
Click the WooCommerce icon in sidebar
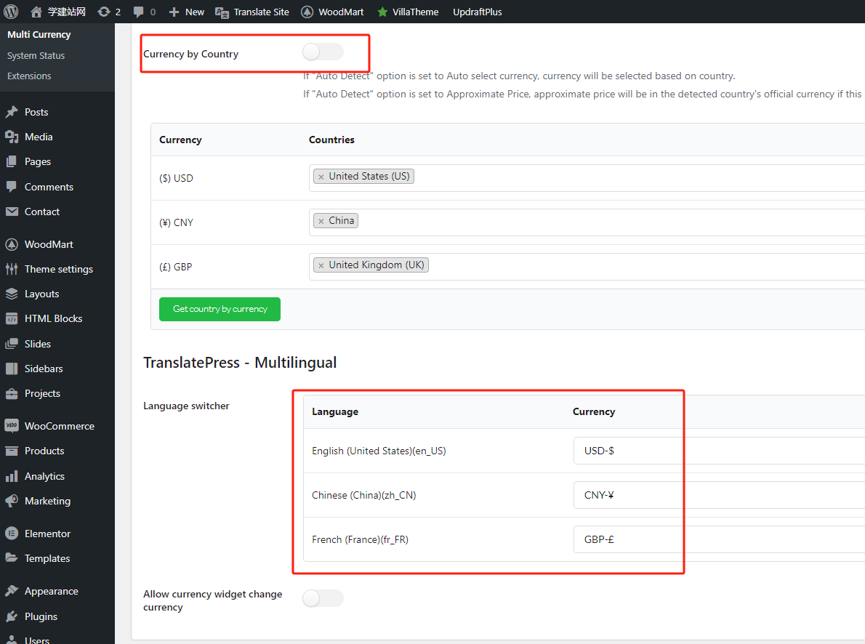12,426
